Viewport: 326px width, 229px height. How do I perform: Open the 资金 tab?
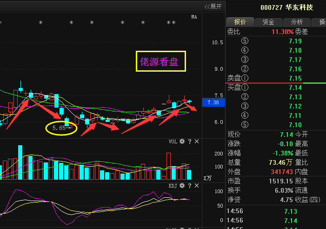point(268,22)
